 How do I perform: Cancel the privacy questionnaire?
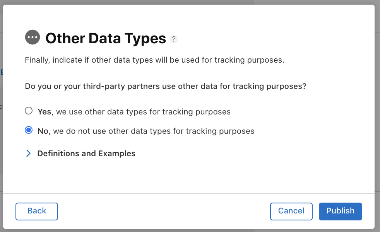point(291,212)
